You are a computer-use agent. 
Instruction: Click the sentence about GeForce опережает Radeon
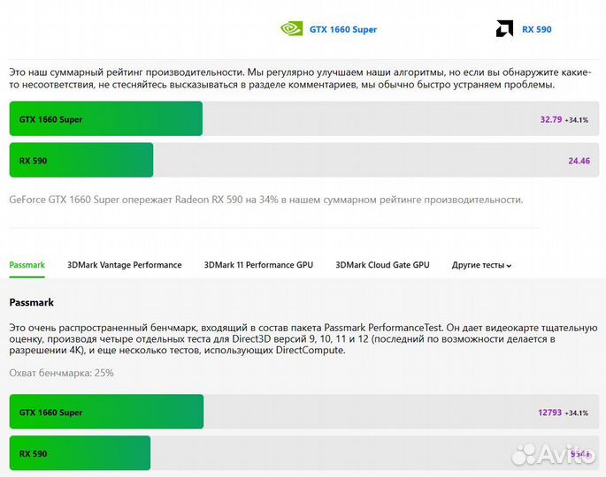(x=265, y=200)
